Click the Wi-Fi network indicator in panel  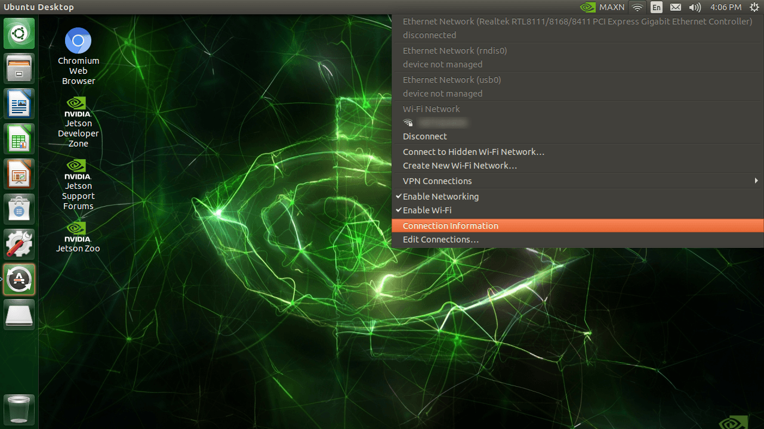pos(637,7)
